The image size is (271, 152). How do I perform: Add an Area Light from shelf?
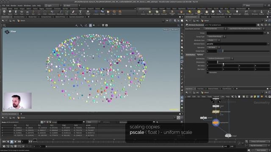tap(164, 12)
